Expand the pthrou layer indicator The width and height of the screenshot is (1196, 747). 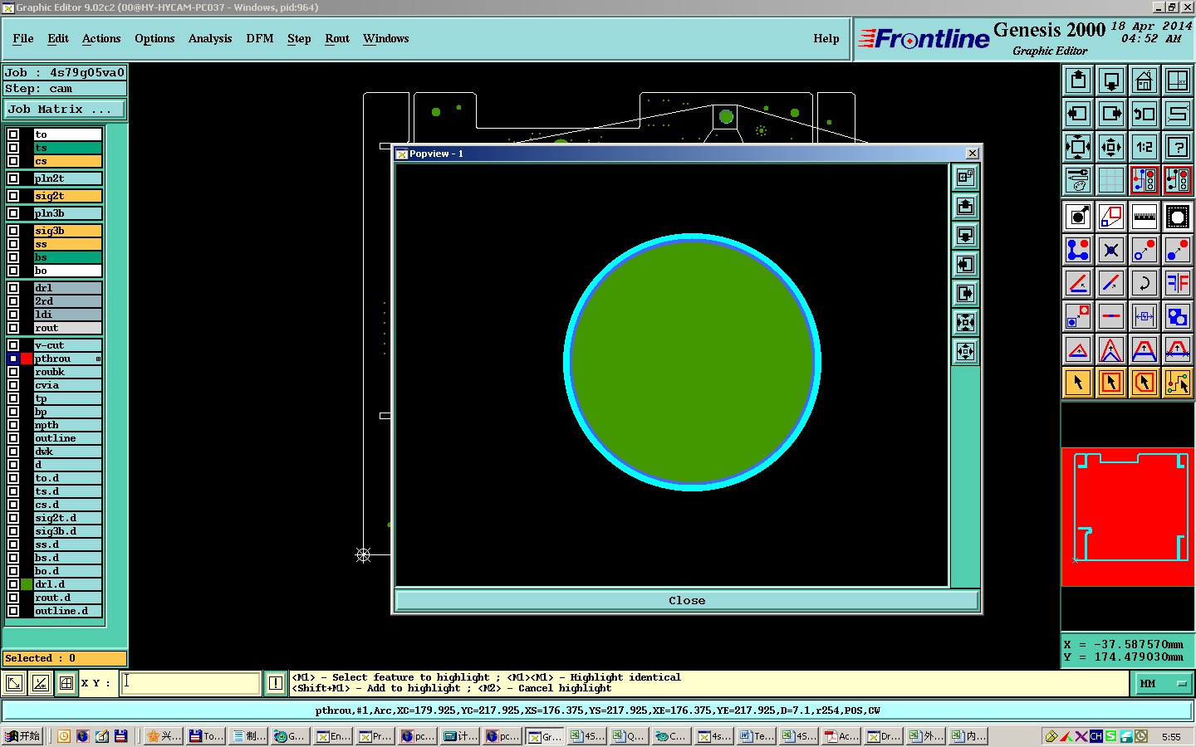[x=98, y=359]
